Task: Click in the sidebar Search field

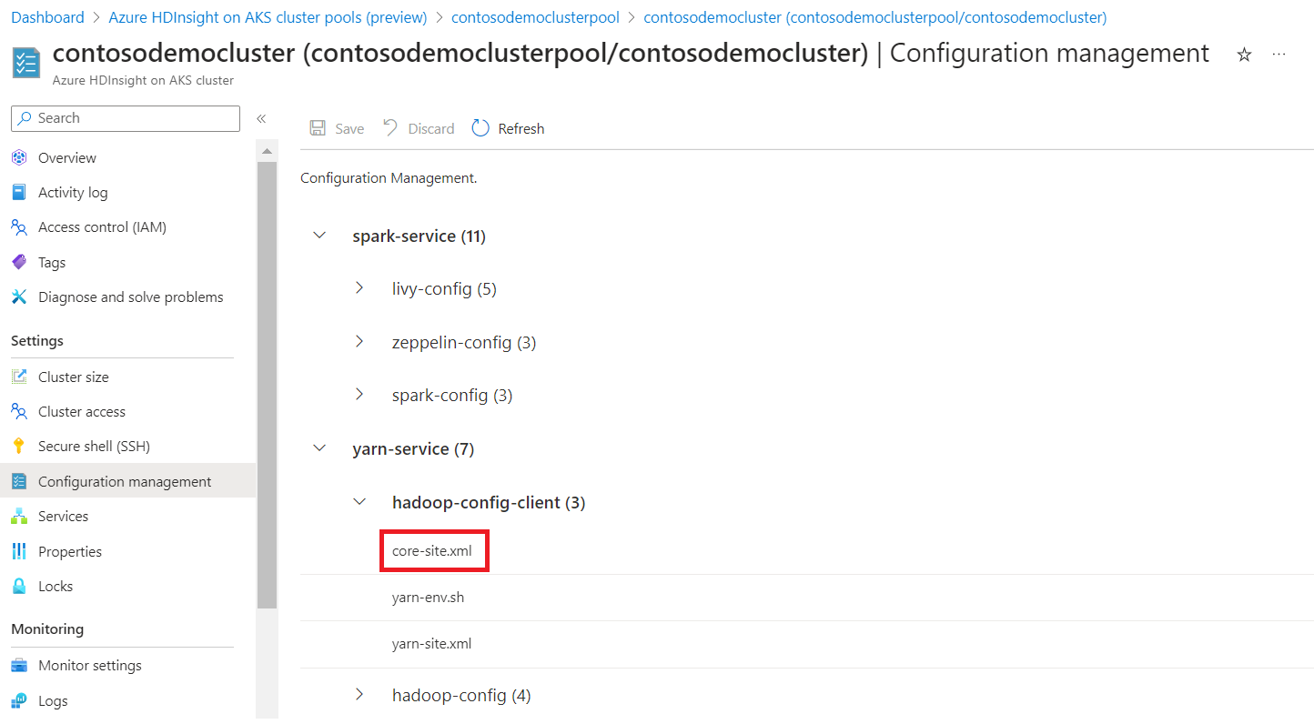Action: [126, 118]
